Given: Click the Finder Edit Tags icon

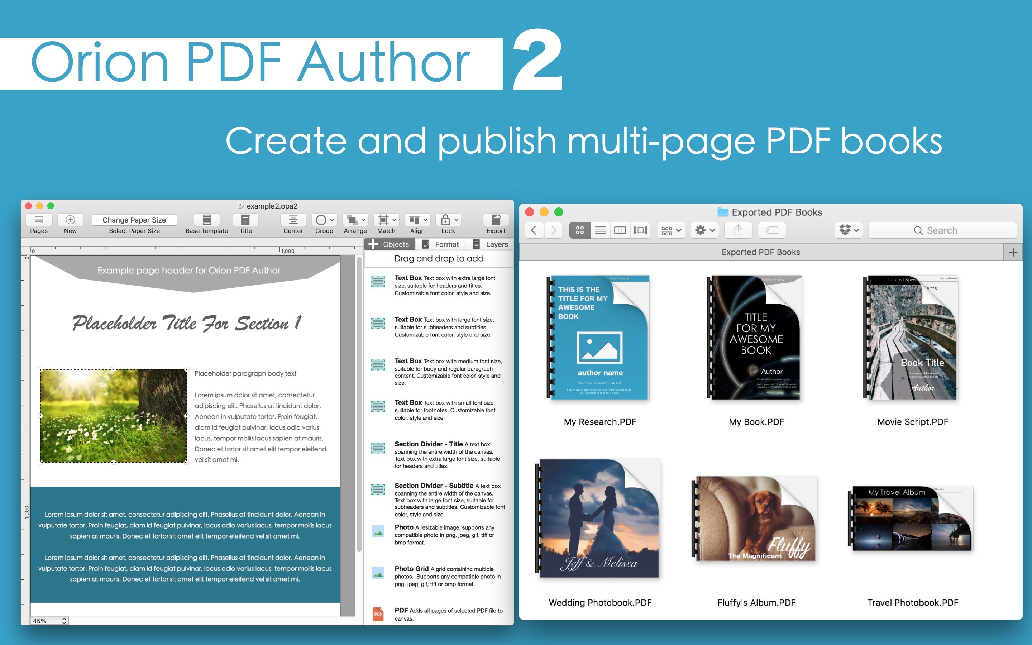Looking at the screenshot, I should coord(772,230).
